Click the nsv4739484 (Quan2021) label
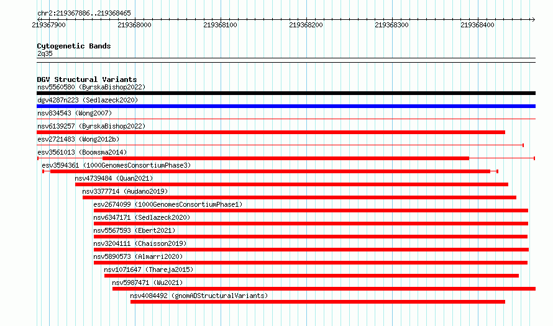 [x=114, y=178]
